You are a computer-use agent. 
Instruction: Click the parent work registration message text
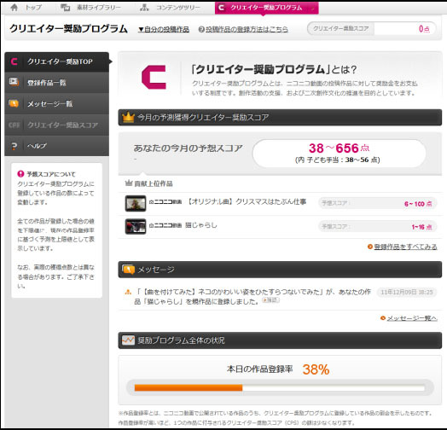point(253,297)
